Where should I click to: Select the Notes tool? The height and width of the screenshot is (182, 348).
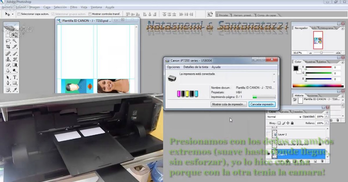[8, 90]
